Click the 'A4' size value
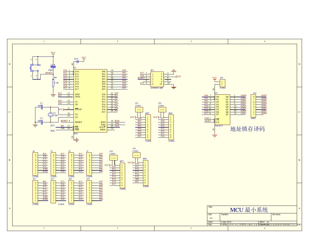 [x=211, y=218]
